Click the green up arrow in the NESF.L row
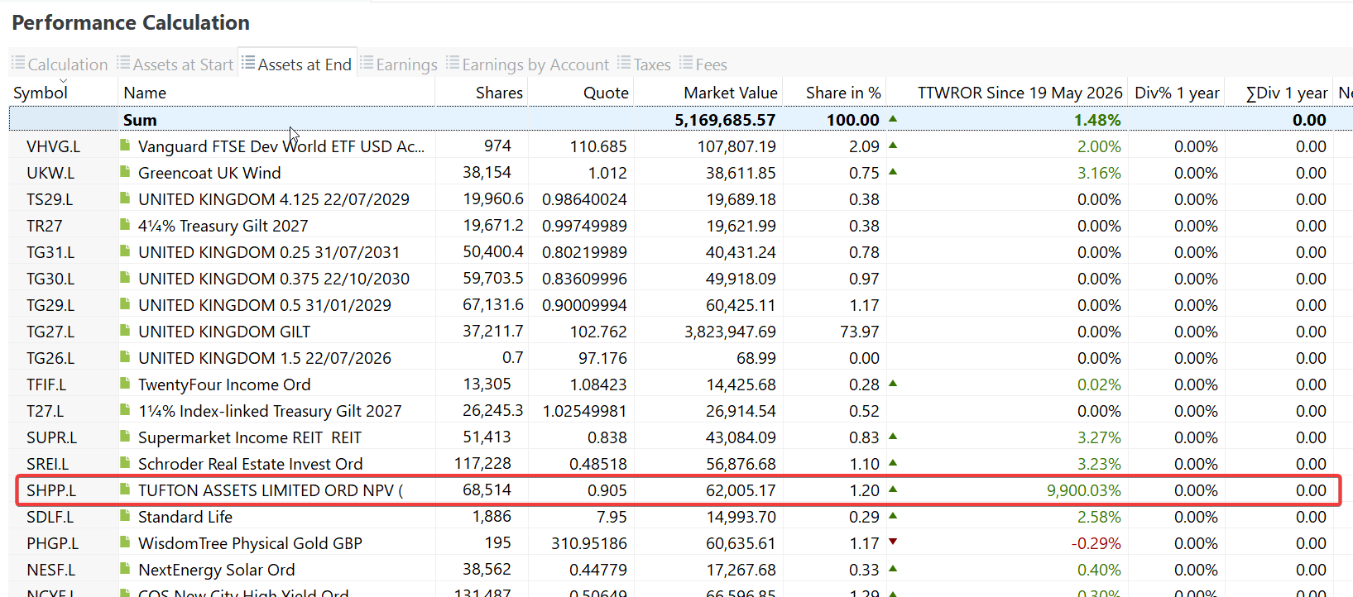Image resolution: width=1353 pixels, height=597 pixels. point(893,569)
